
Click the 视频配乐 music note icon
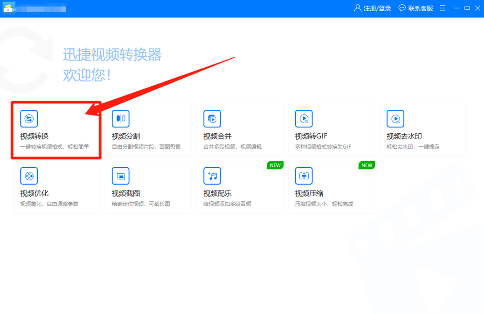click(212, 176)
